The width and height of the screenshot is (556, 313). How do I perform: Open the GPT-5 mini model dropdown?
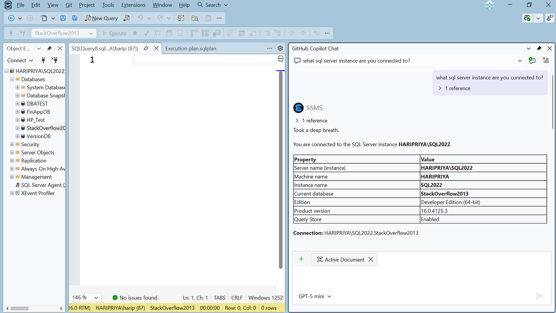[x=315, y=296]
